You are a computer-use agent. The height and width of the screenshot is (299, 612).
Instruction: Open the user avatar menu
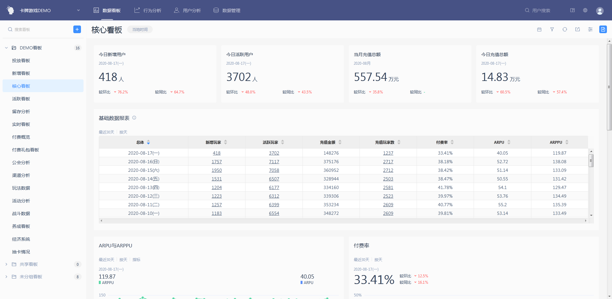(600, 11)
